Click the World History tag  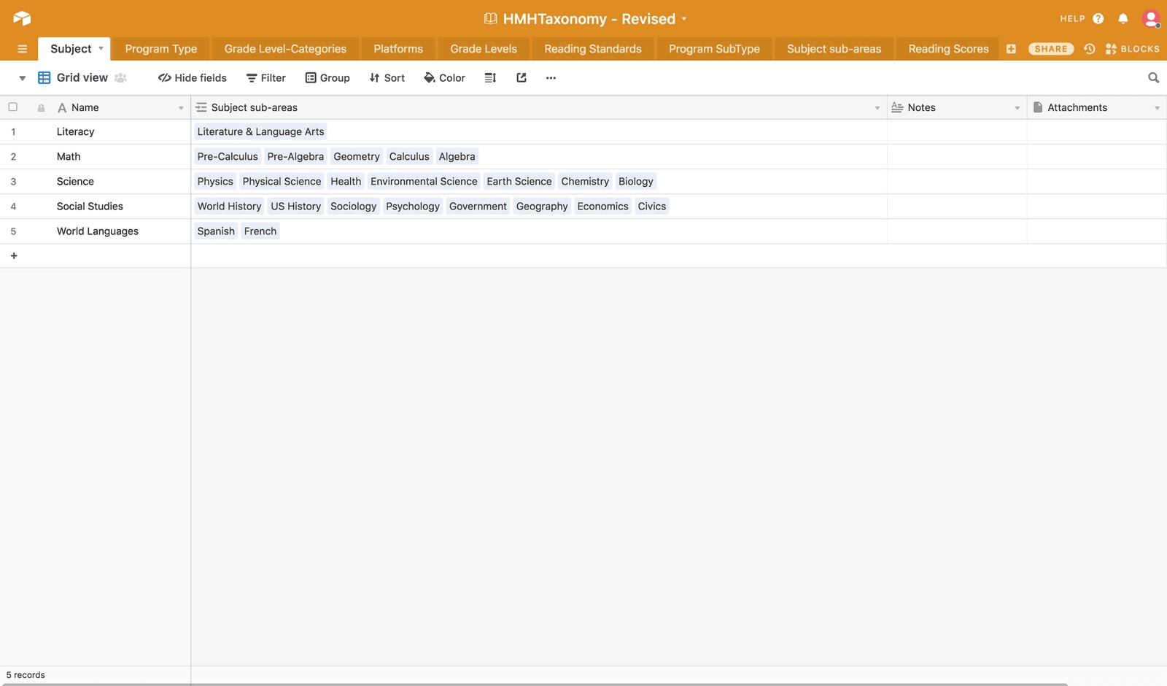click(x=229, y=207)
